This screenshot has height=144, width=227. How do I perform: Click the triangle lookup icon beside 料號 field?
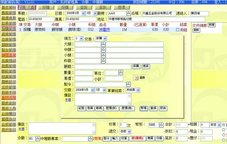pos(103,61)
